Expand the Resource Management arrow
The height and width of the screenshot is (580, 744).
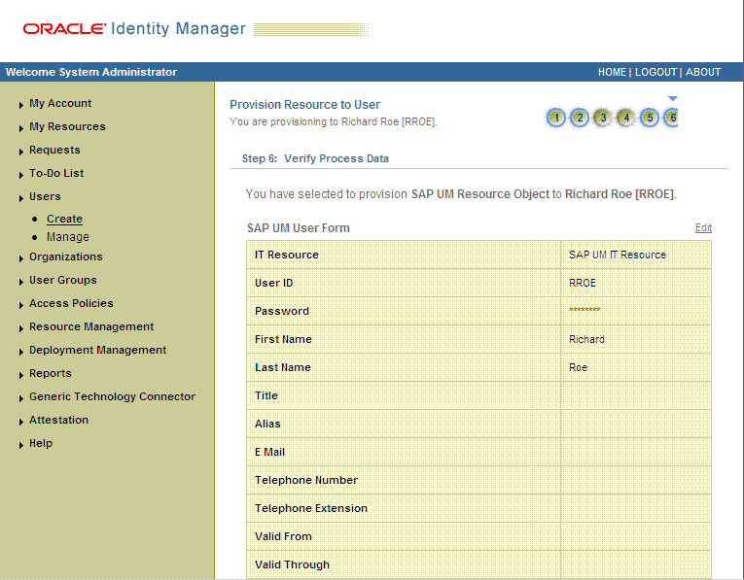point(21,328)
